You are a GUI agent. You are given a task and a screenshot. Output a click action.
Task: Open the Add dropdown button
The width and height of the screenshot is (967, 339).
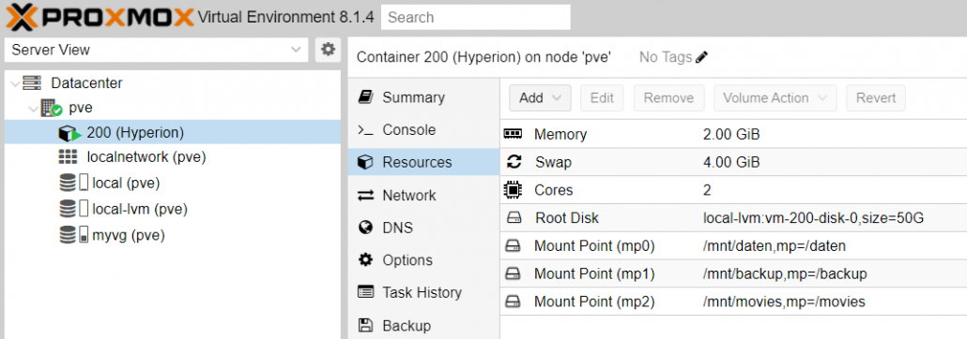(540, 97)
